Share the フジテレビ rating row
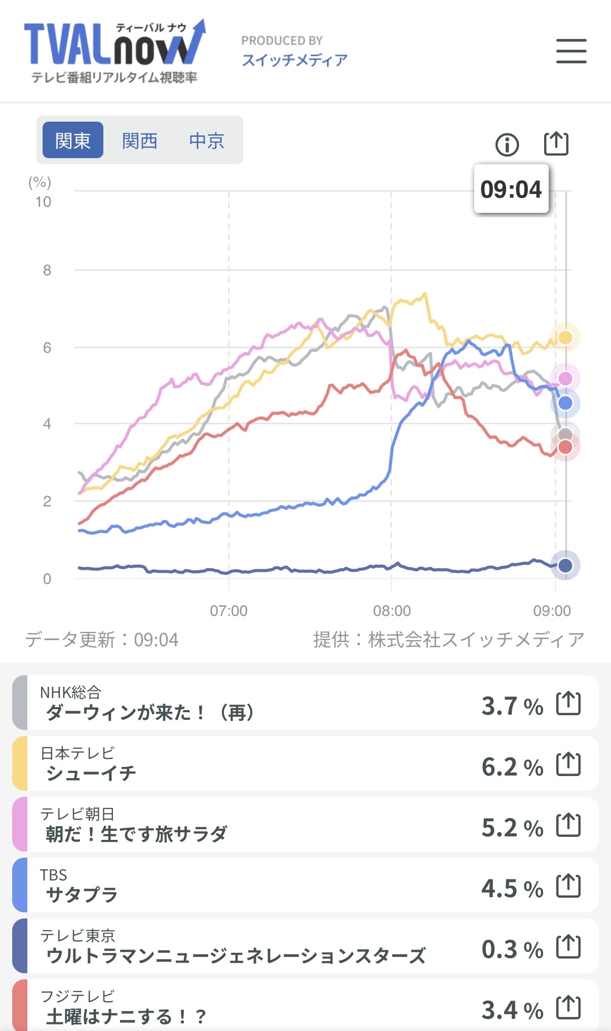Image resolution: width=611 pixels, height=1031 pixels. point(568,1008)
